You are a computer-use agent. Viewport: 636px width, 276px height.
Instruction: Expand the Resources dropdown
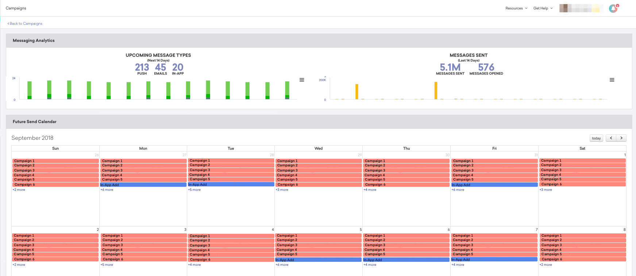click(x=516, y=8)
